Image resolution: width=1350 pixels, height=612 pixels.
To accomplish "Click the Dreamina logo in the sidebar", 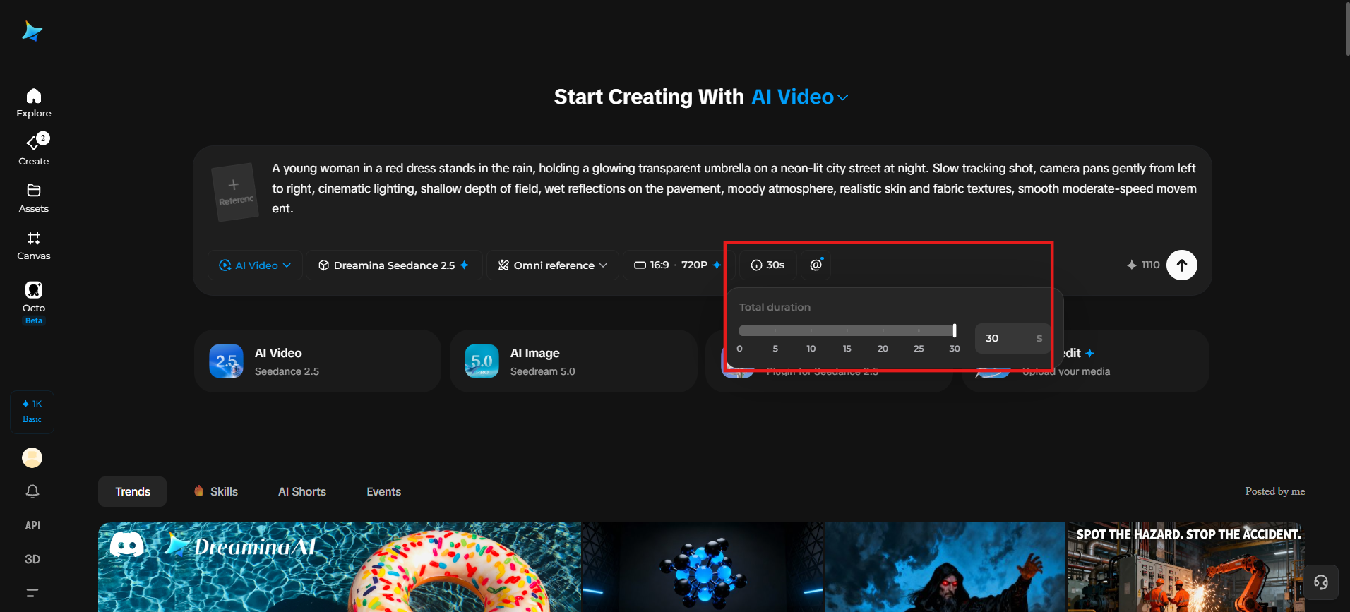I will point(32,31).
